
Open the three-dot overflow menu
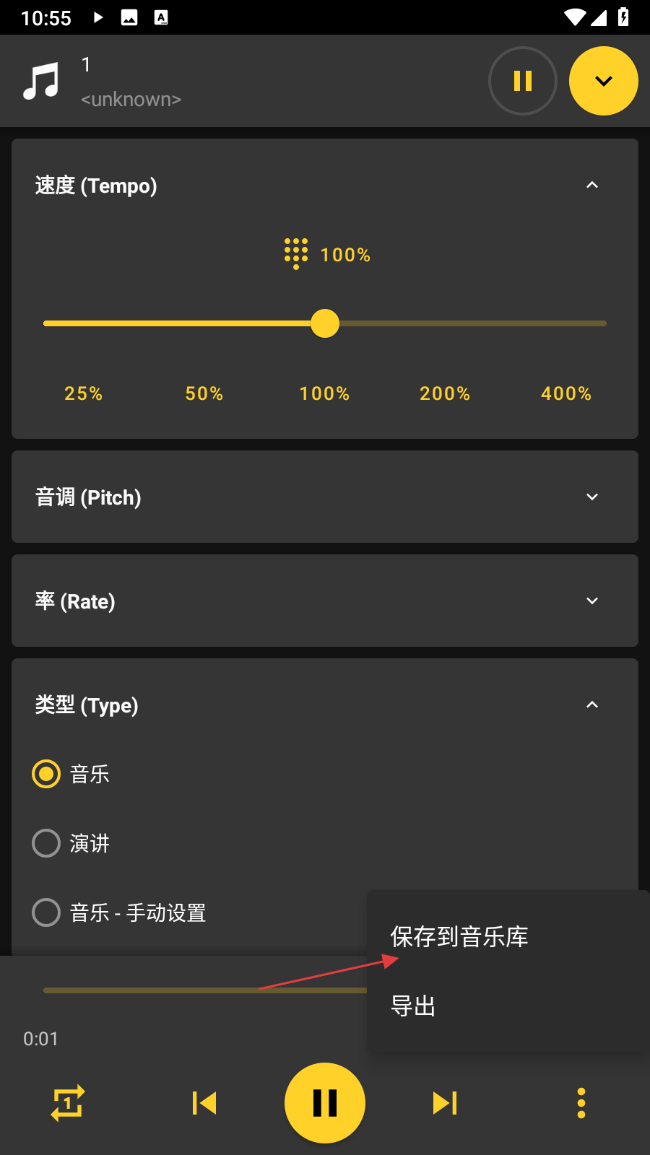click(x=581, y=1103)
